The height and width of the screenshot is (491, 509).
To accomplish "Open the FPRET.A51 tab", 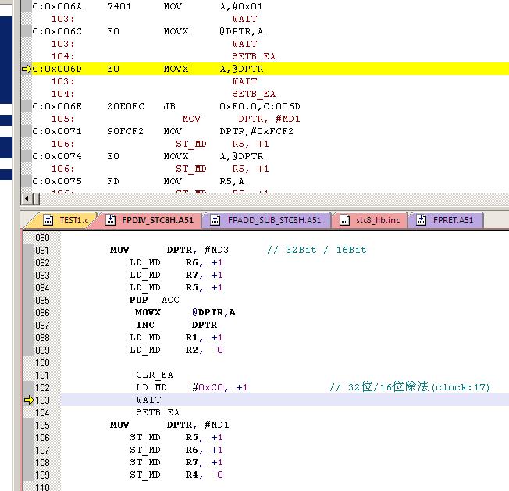I will [446, 220].
